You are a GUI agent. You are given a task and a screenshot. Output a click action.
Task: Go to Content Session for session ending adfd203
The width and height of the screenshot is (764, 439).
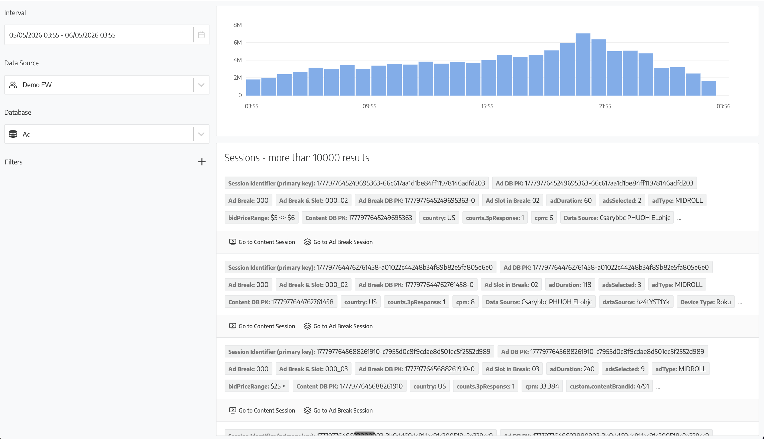tap(262, 242)
